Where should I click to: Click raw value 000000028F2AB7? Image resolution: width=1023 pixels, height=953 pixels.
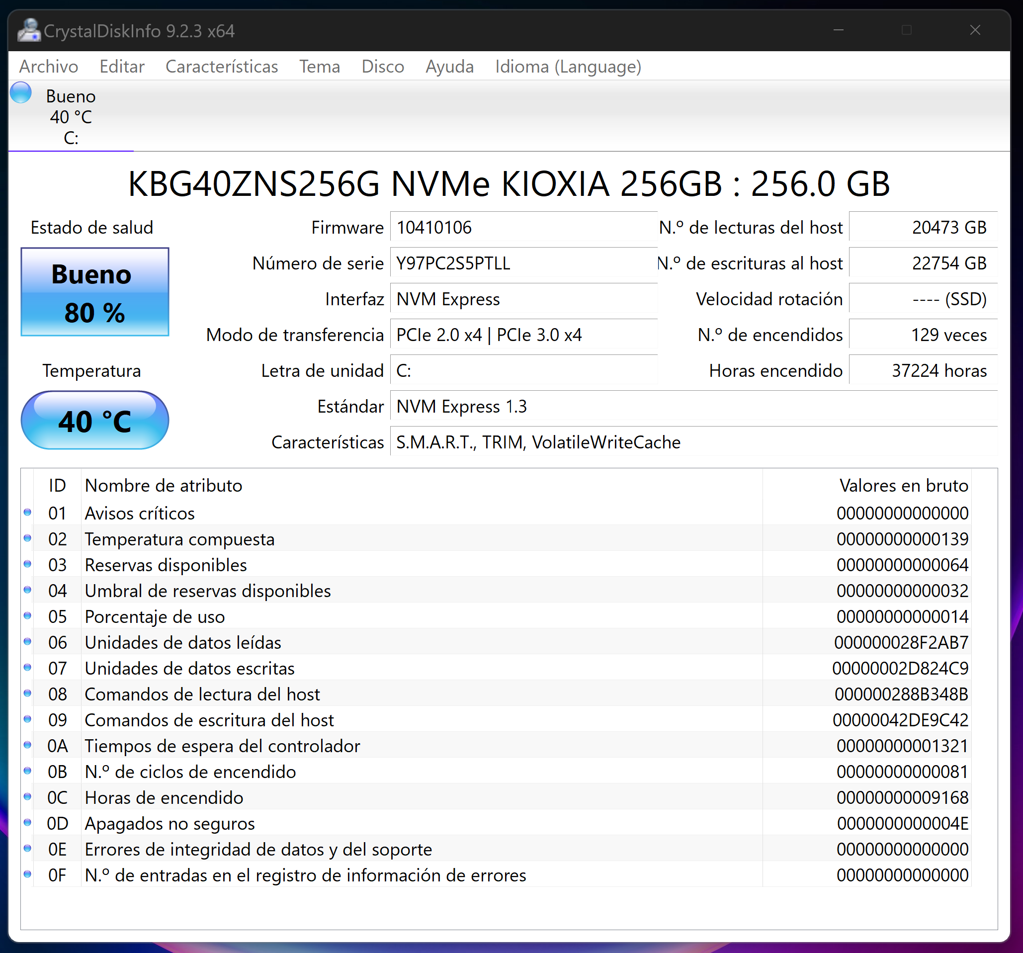(902, 642)
